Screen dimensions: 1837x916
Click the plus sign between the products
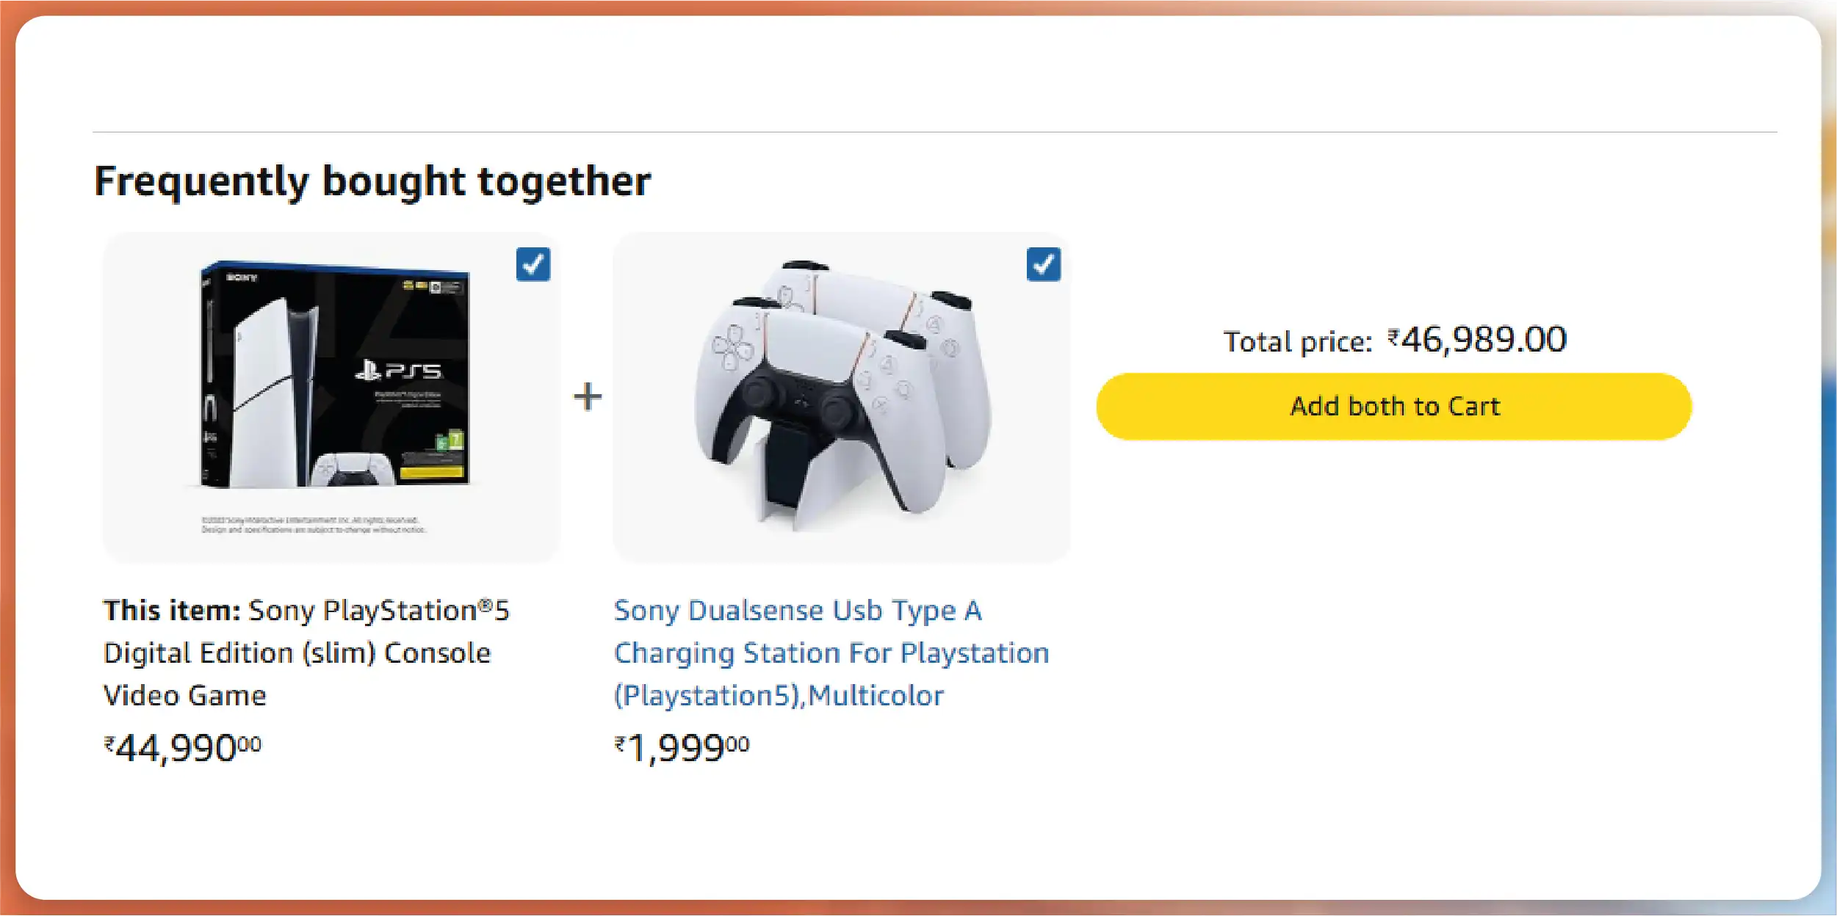tap(588, 396)
